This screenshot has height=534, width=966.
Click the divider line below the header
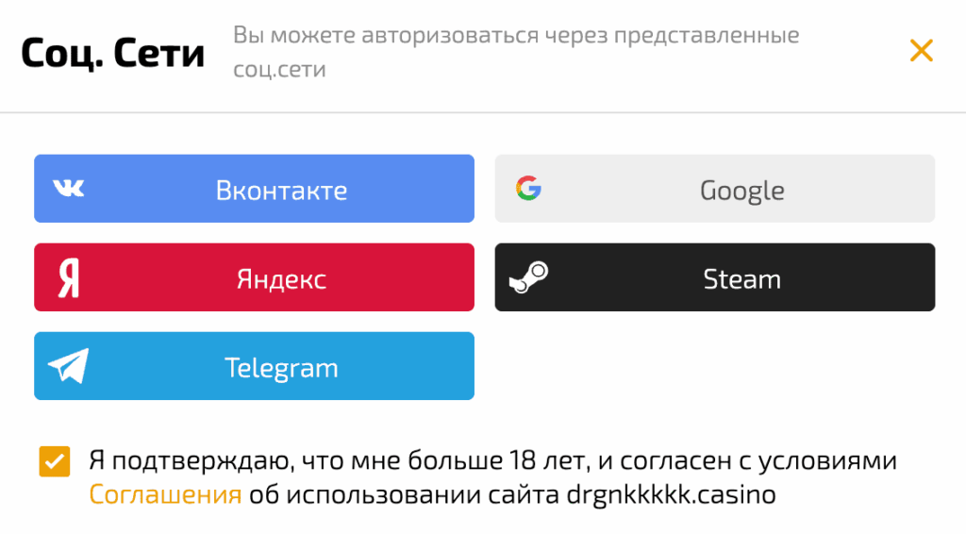(483, 113)
